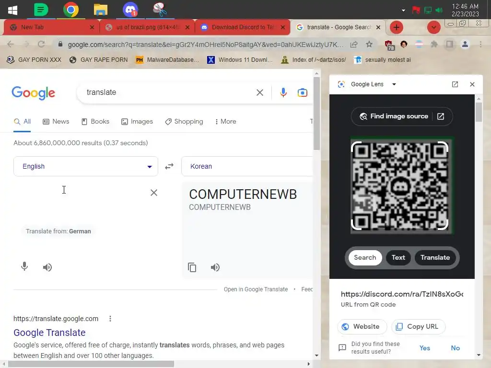Viewport: 491px width, 368px height.
Task: Toggle the Chrome side panel
Action: 450,45
